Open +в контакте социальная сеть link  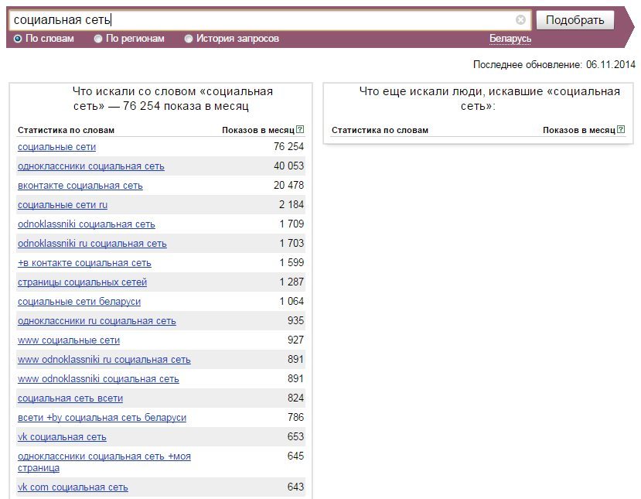pos(84,263)
